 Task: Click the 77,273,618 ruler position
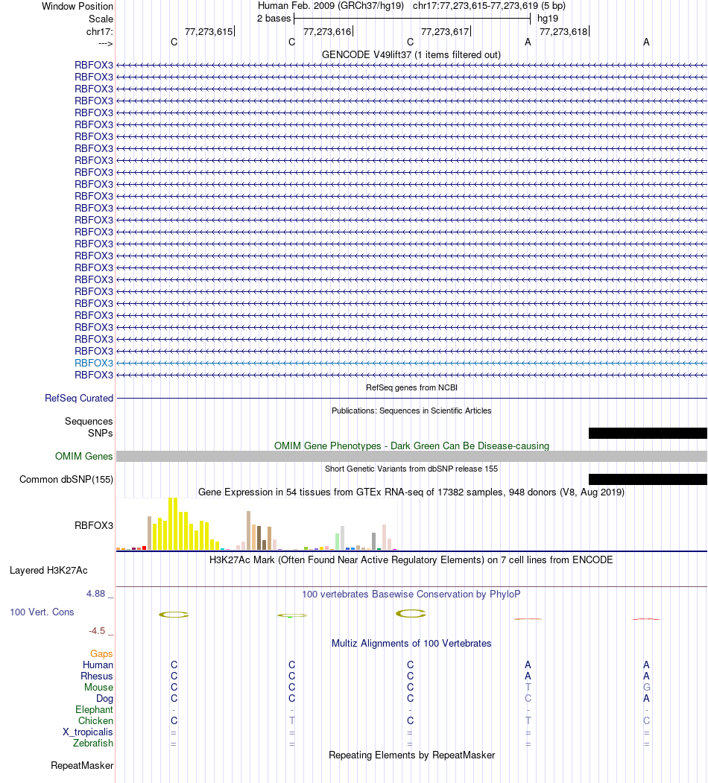coord(563,31)
